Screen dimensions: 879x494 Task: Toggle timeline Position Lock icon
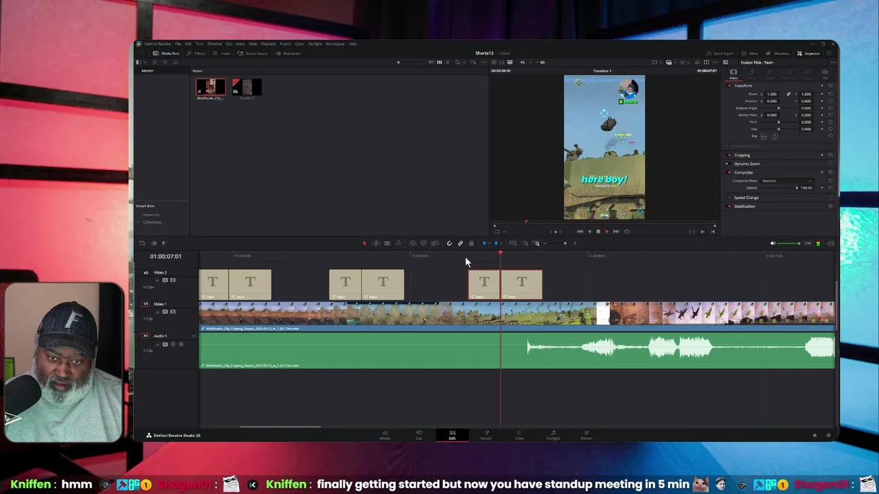point(471,244)
